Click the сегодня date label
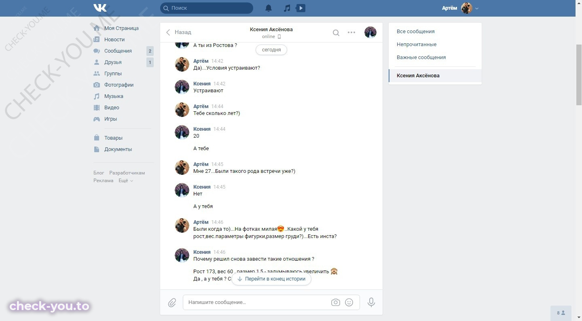This screenshot has height=321, width=582. [271, 50]
